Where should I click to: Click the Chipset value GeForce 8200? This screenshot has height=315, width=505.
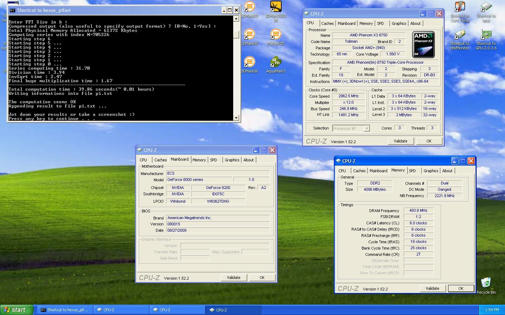(218, 188)
